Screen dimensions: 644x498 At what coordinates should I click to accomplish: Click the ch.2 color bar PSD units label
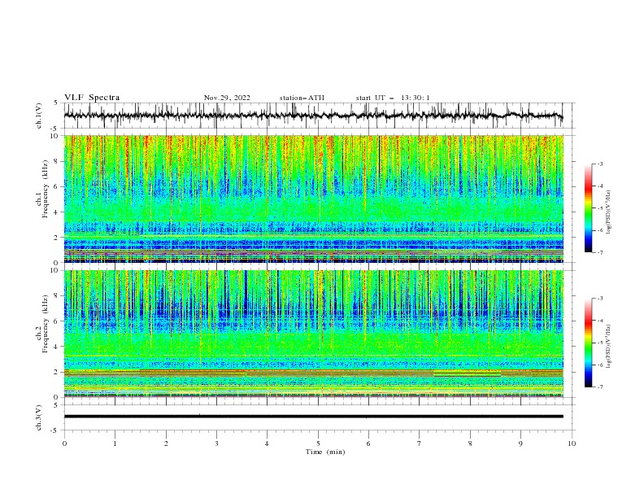point(608,347)
